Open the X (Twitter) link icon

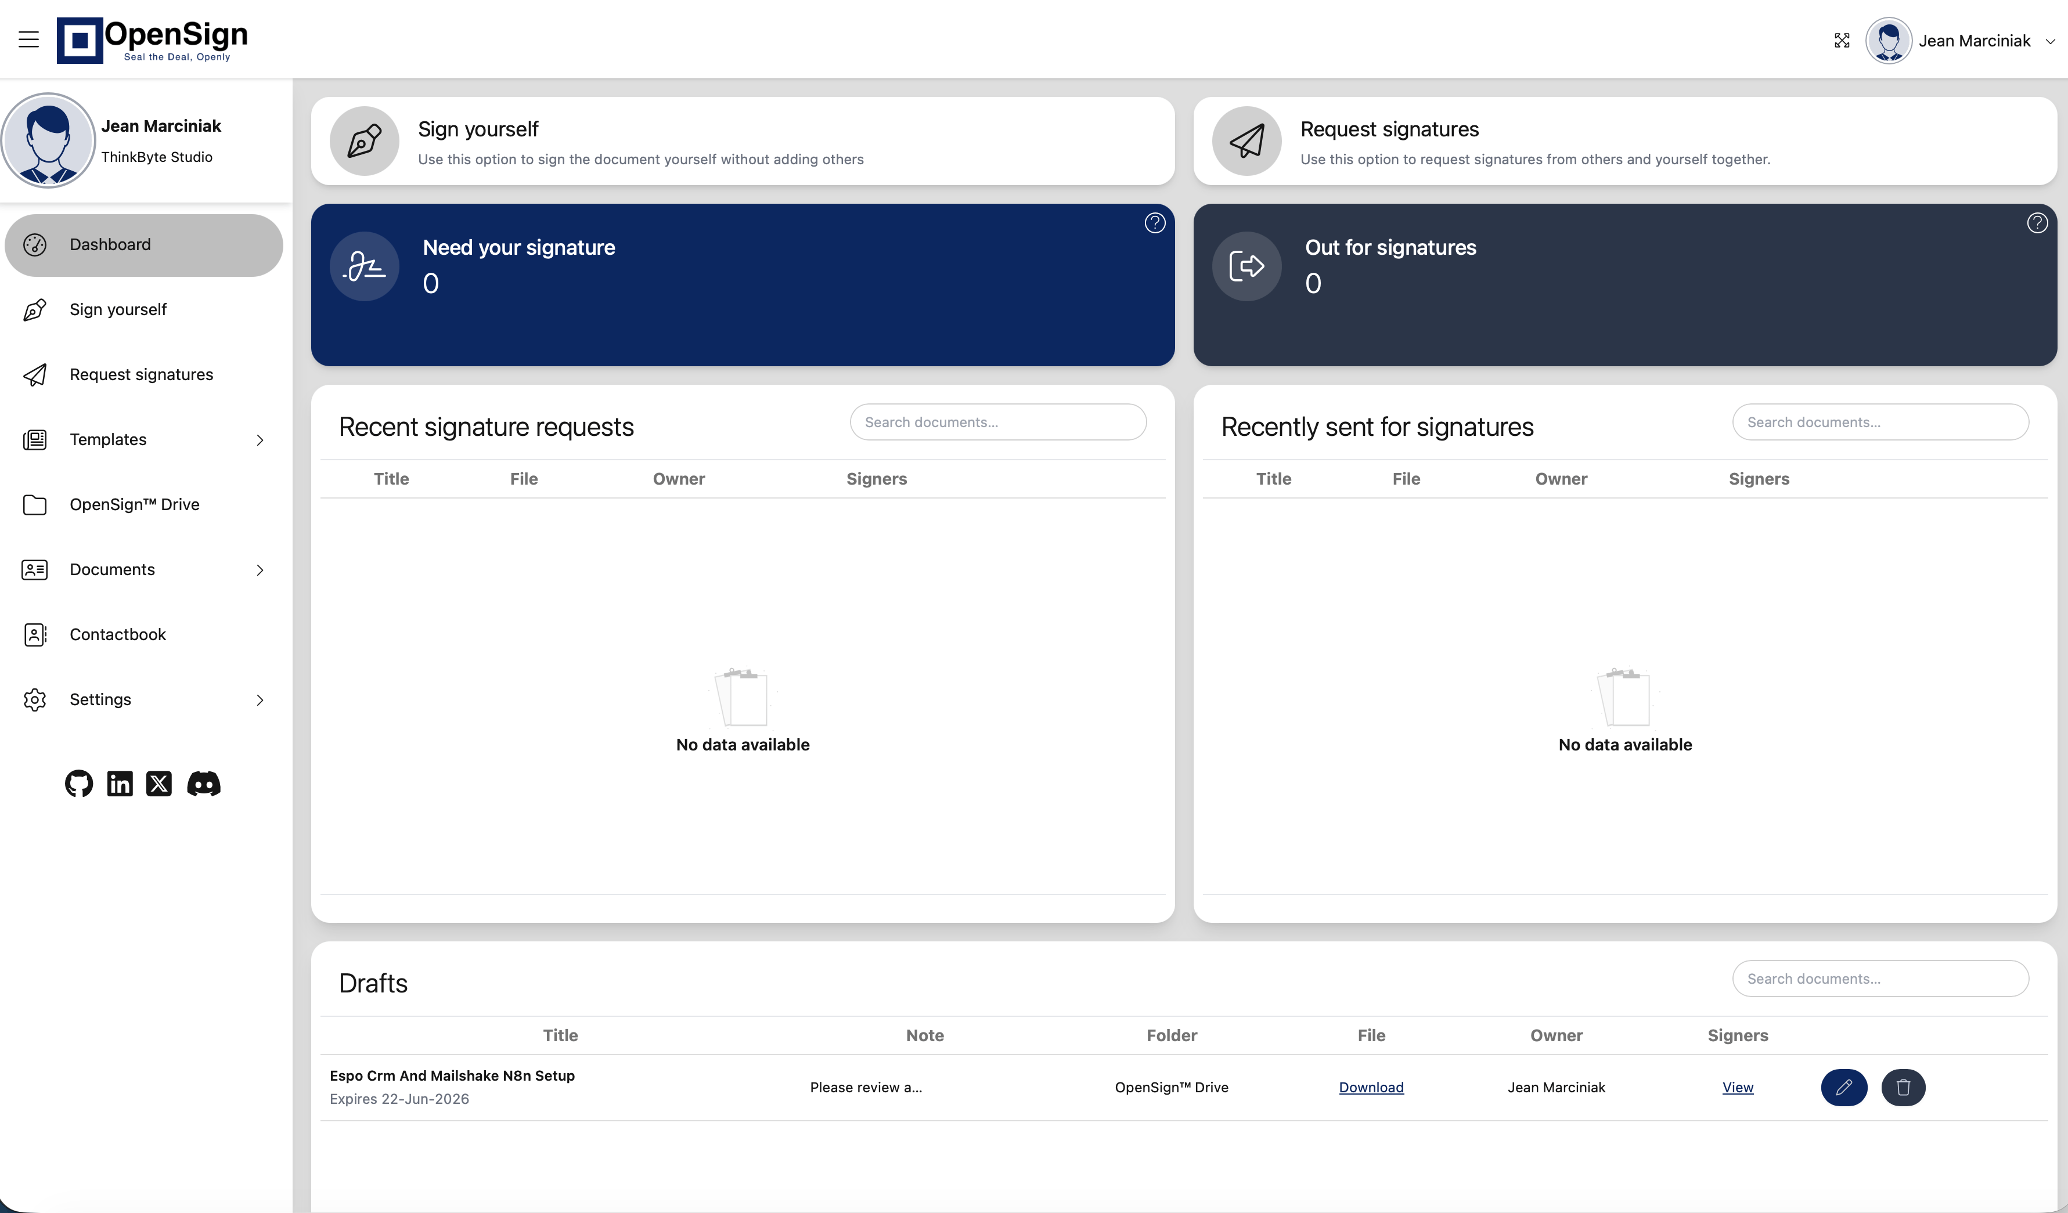[x=159, y=784]
